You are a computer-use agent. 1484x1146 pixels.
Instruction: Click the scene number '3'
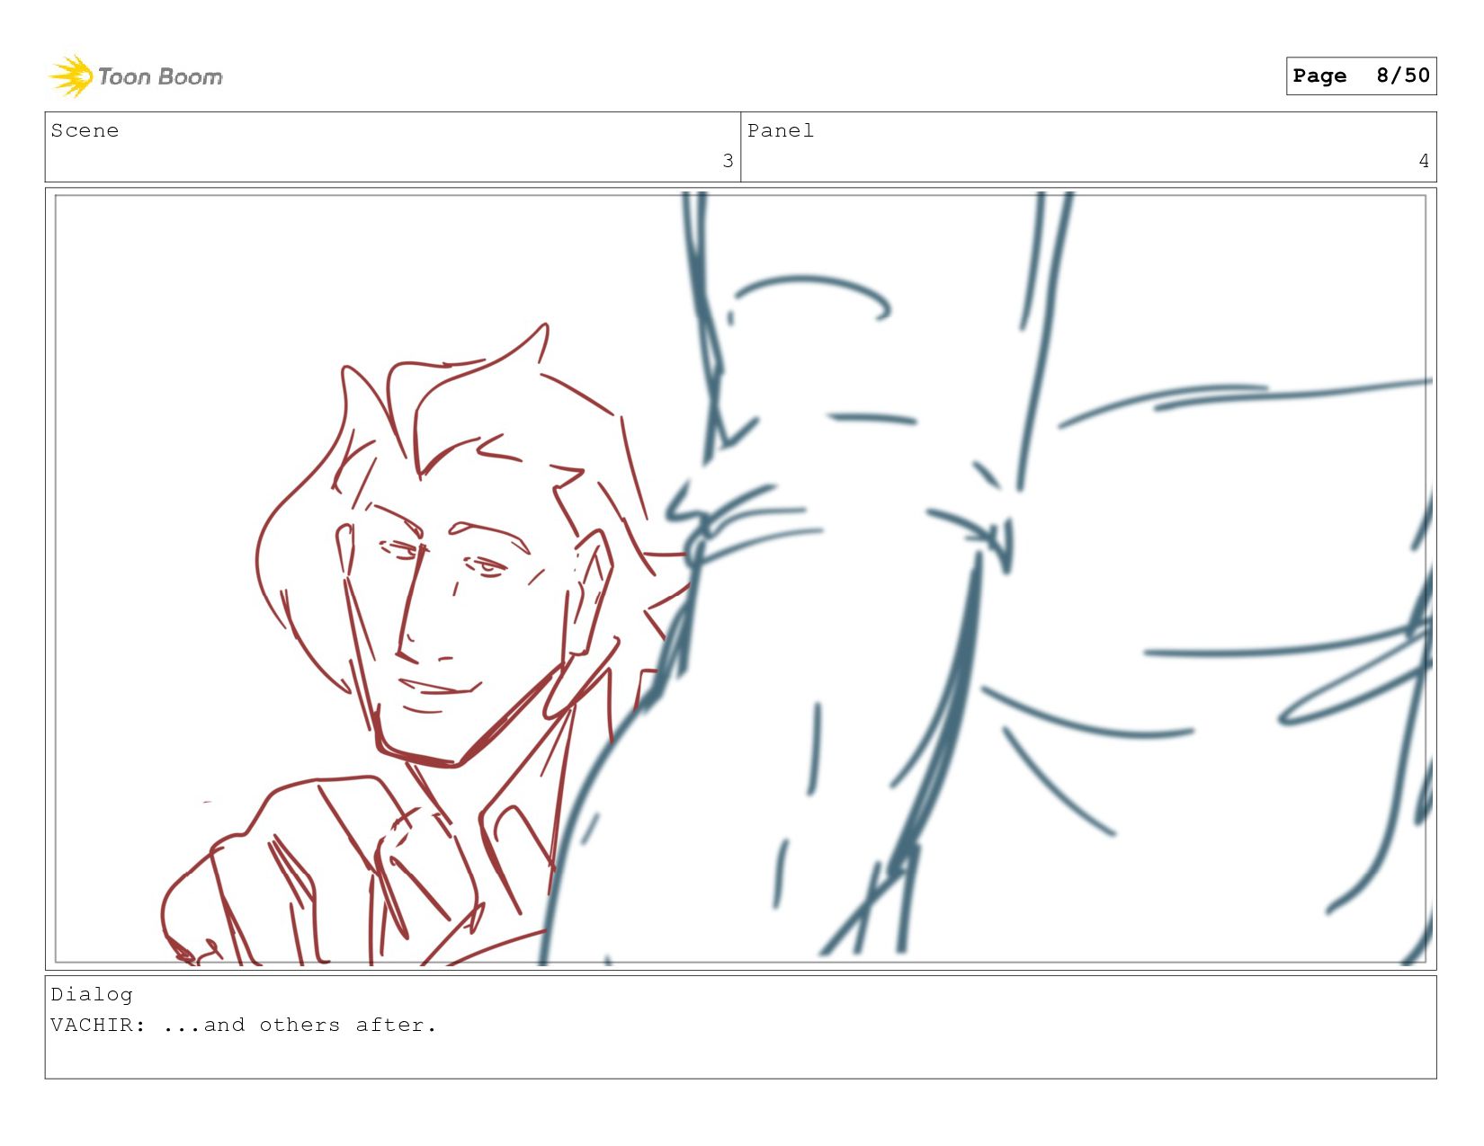pos(728,161)
